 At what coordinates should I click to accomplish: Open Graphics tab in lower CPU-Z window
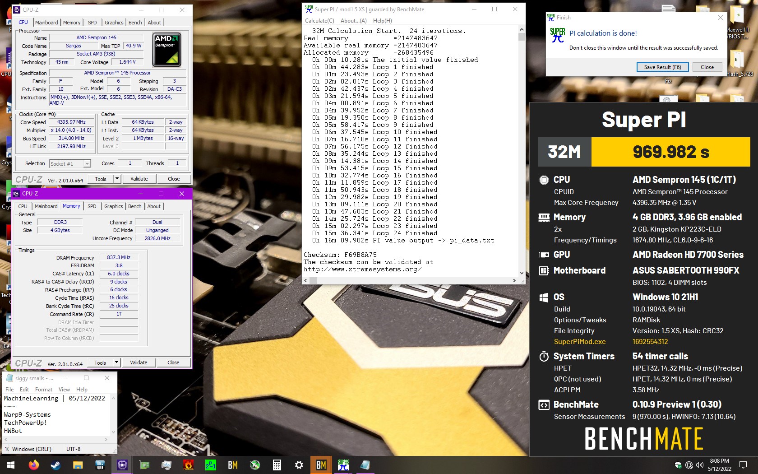(x=114, y=206)
